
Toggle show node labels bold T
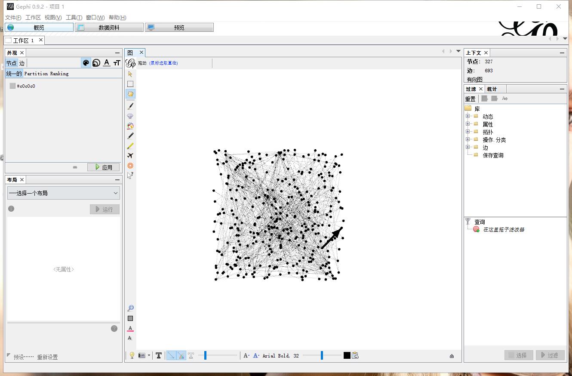click(x=159, y=355)
